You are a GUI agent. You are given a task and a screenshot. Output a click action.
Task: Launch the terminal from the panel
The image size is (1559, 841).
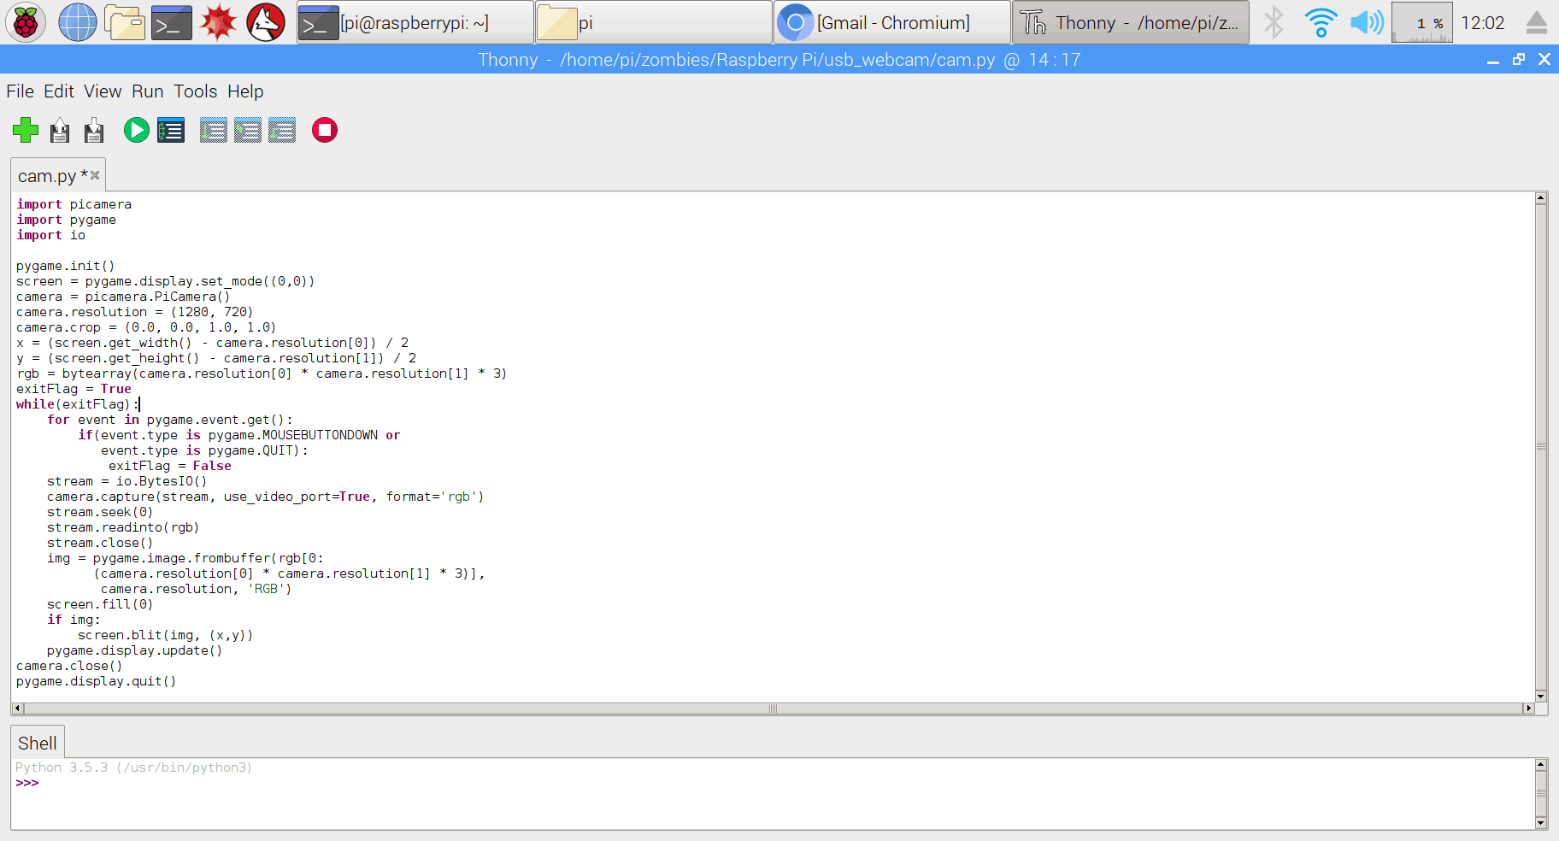pos(172,22)
